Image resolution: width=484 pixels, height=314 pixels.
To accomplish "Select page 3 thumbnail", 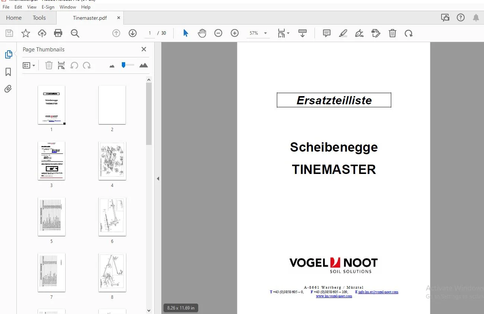I will point(51,161).
